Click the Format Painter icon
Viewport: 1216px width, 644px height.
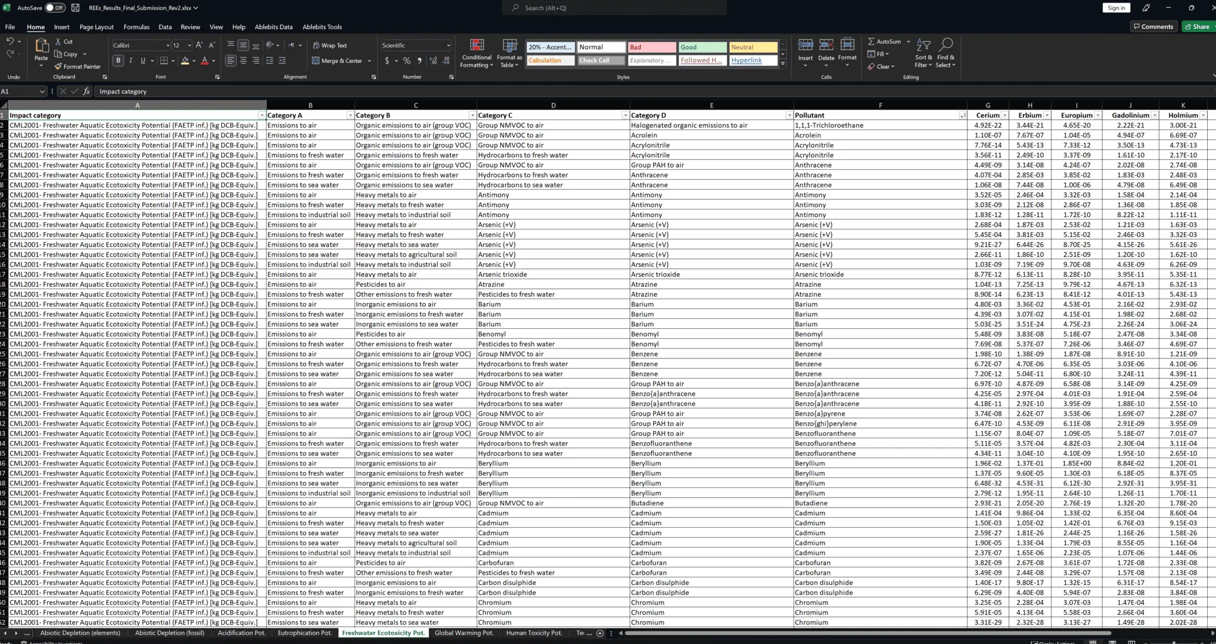(58, 67)
